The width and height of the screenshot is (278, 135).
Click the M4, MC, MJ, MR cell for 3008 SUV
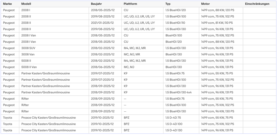point(143,48)
